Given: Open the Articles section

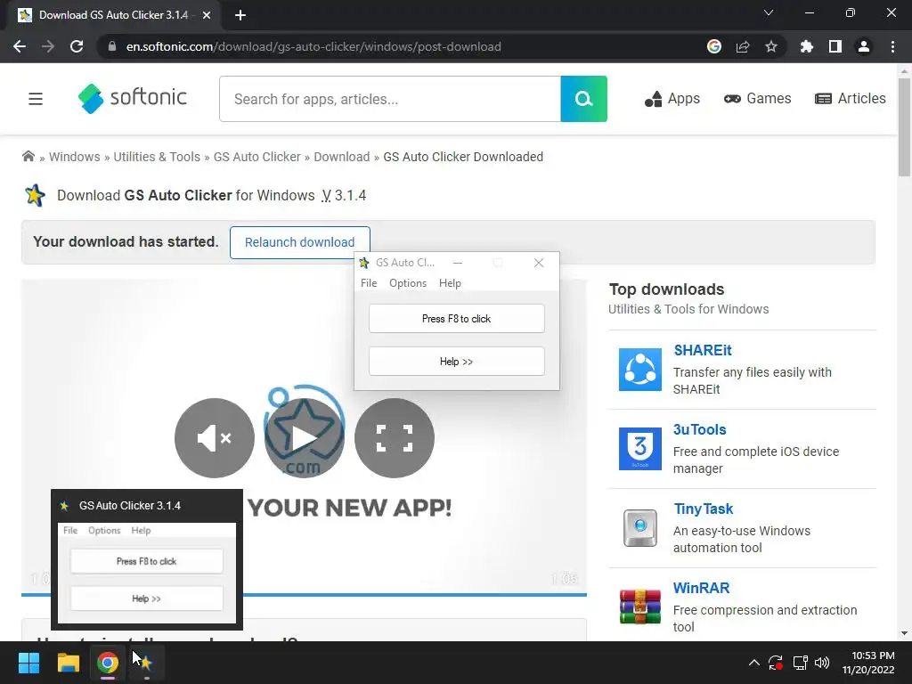Looking at the screenshot, I should pyautogui.click(x=851, y=99).
